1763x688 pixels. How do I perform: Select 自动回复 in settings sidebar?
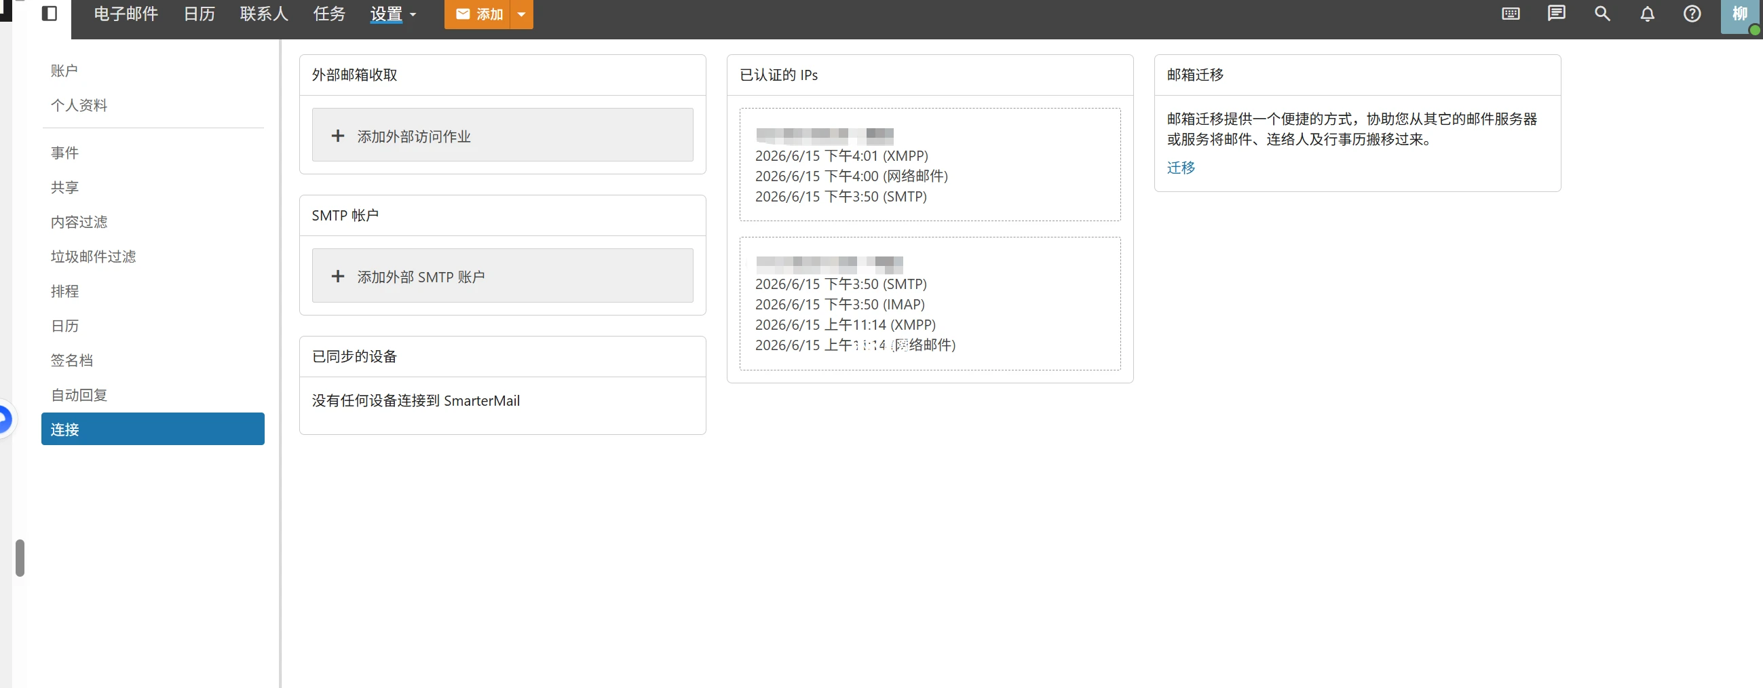(x=79, y=395)
